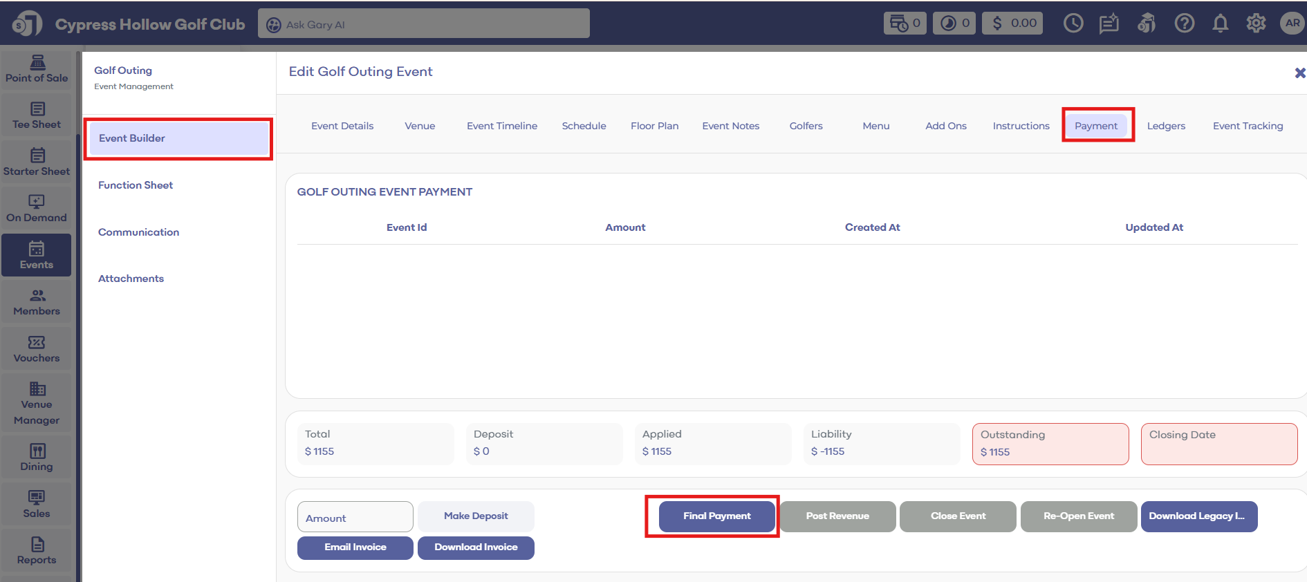Click the Amount input field
1307x582 pixels.
pos(355,517)
